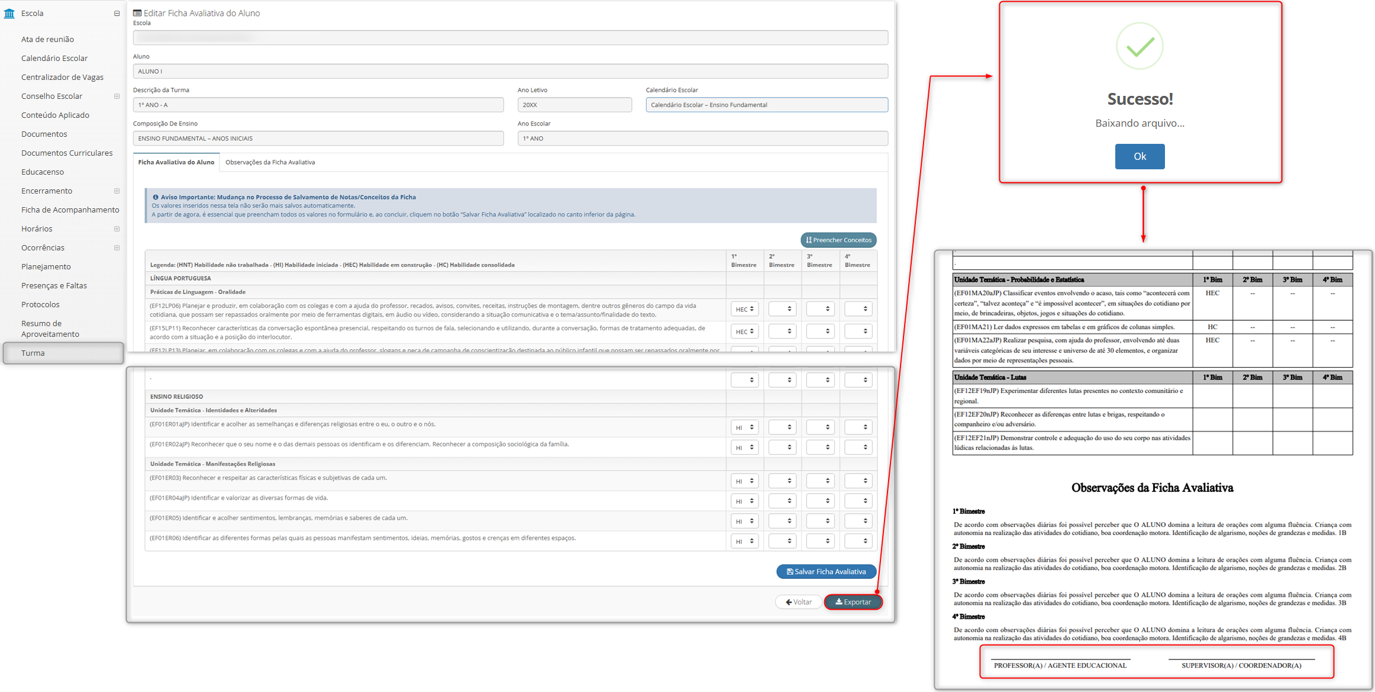Open Resumo de Aproveitamento
Screen dimensions: 1375x692
click(x=50, y=329)
